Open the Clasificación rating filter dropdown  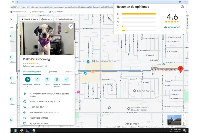(x=30, y=19)
